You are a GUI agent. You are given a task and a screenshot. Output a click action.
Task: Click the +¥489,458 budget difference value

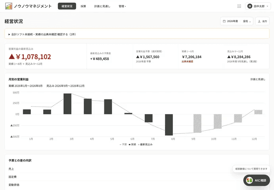click(x=100, y=59)
